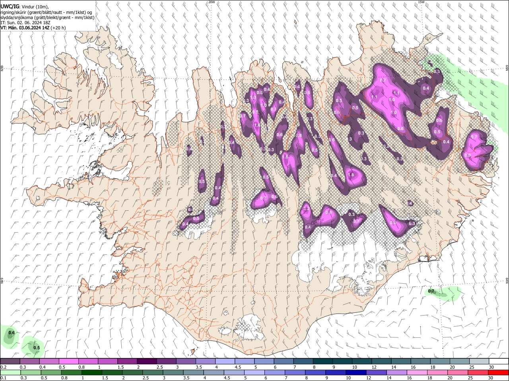Click the 'UWC/IG: Vindur (10m),' title line
Image resolution: width=509 pixels, height=381 pixels.
tap(25, 6)
